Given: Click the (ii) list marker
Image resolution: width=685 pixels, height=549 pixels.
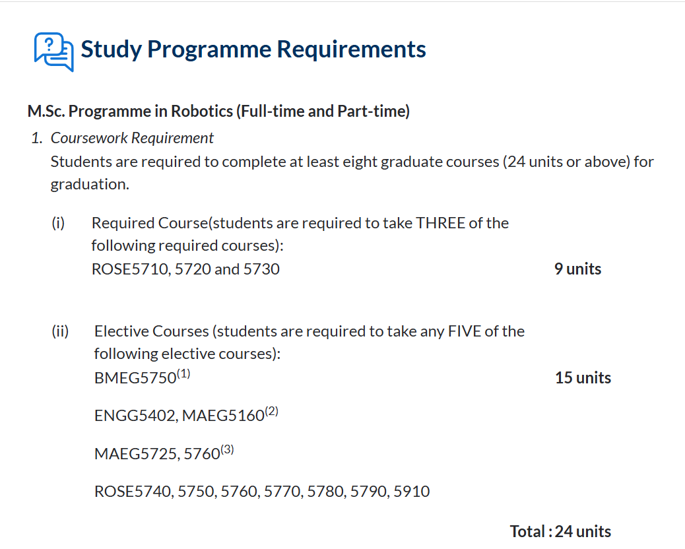Looking at the screenshot, I should pos(60,331).
